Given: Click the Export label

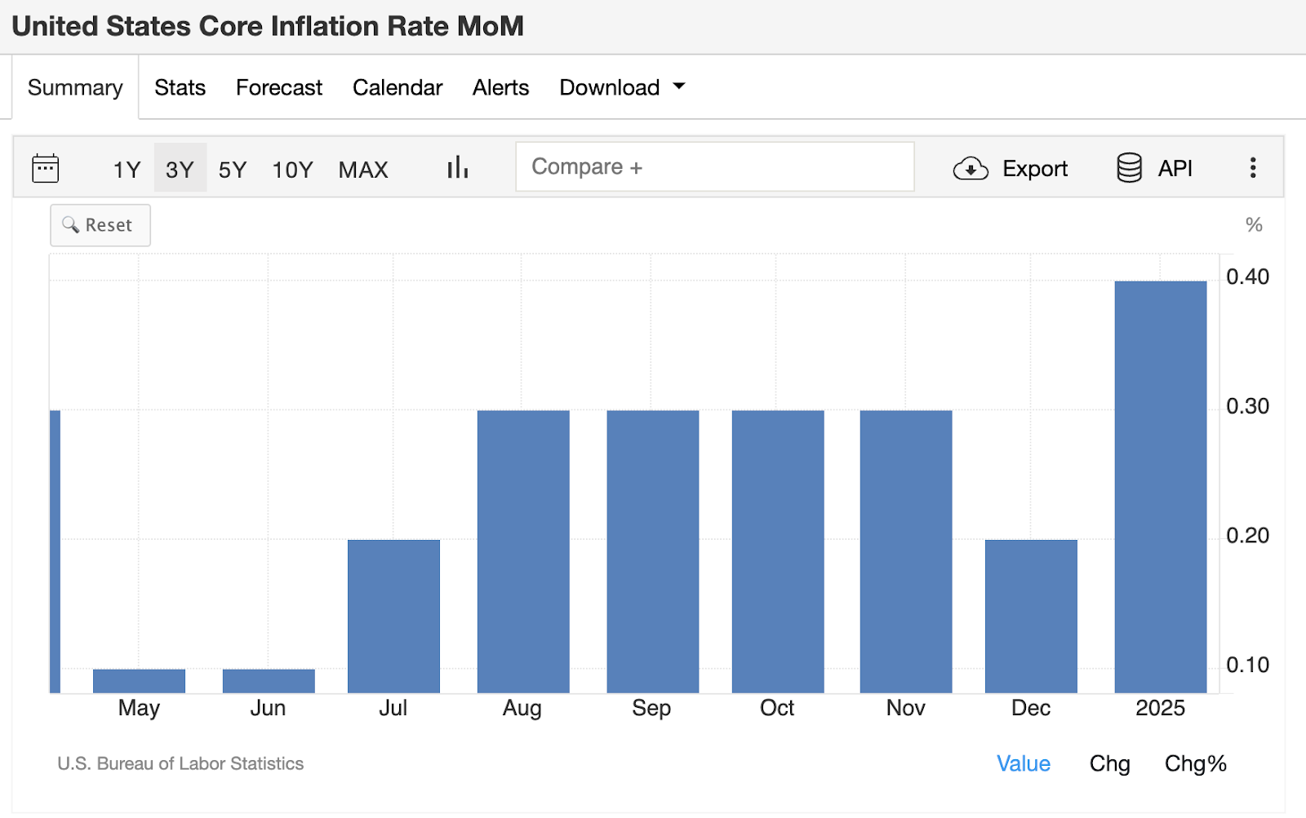Looking at the screenshot, I should click(x=1035, y=169).
